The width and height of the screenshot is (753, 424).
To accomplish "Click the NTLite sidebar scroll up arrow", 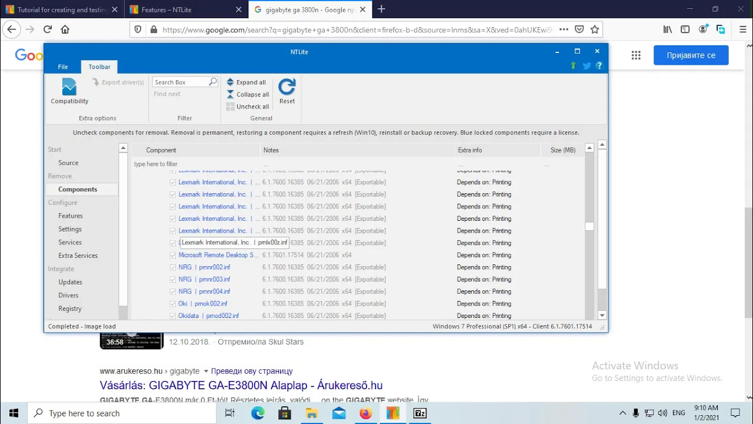I will [x=123, y=148].
